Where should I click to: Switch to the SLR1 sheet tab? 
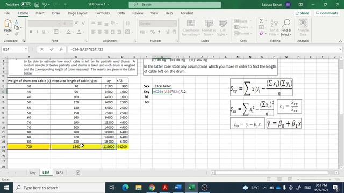[x=59, y=173]
